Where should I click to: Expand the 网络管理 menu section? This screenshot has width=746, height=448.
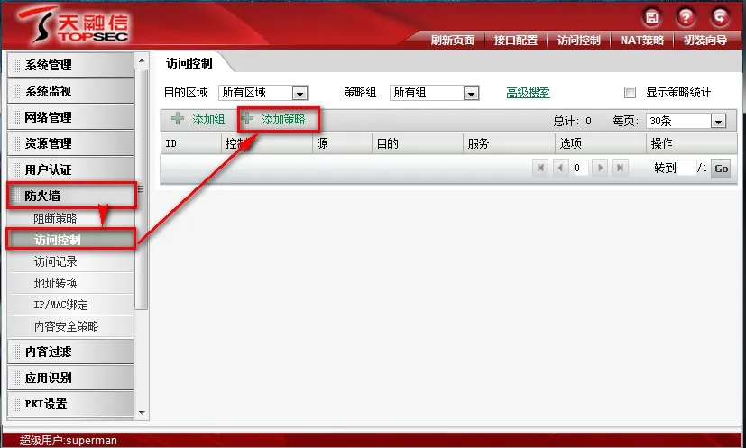(70, 117)
